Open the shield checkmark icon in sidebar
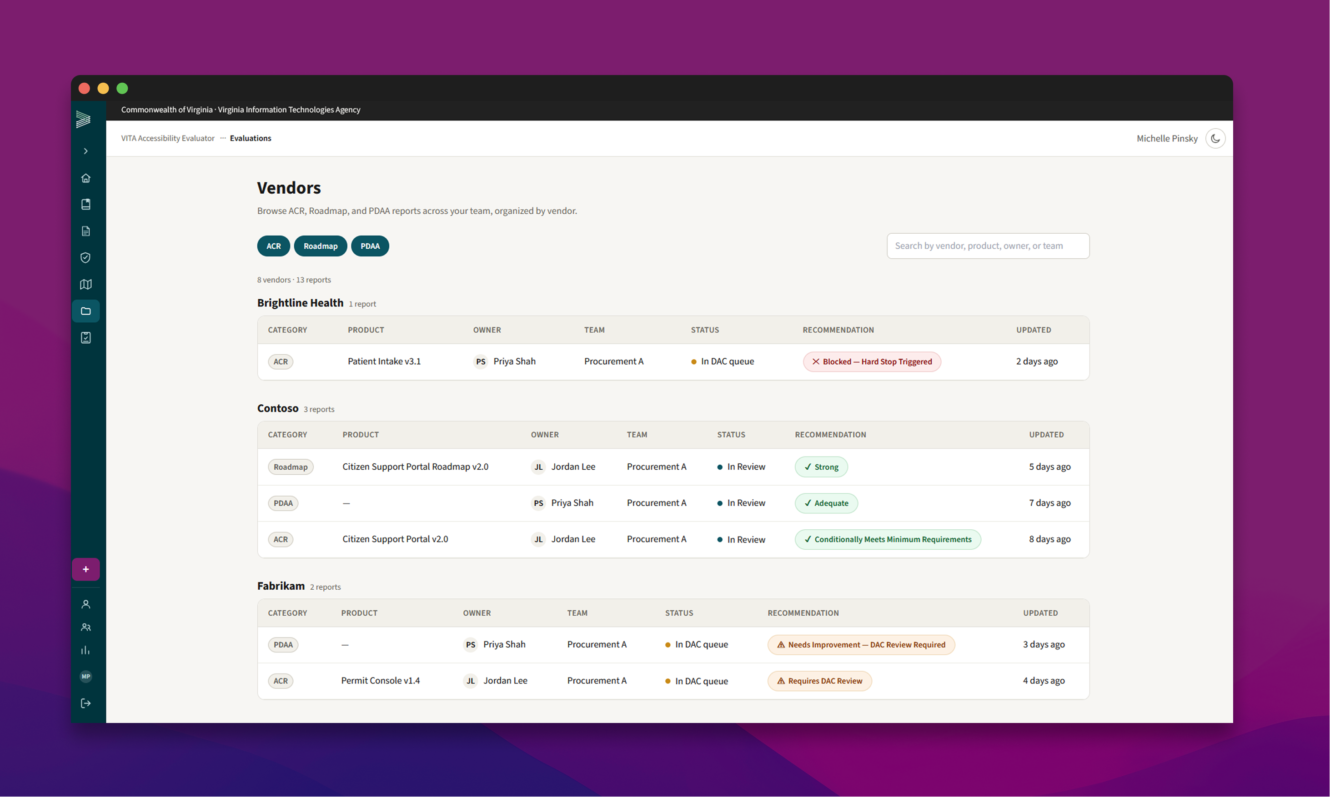Viewport: 1330px width, 798px height. coord(85,257)
